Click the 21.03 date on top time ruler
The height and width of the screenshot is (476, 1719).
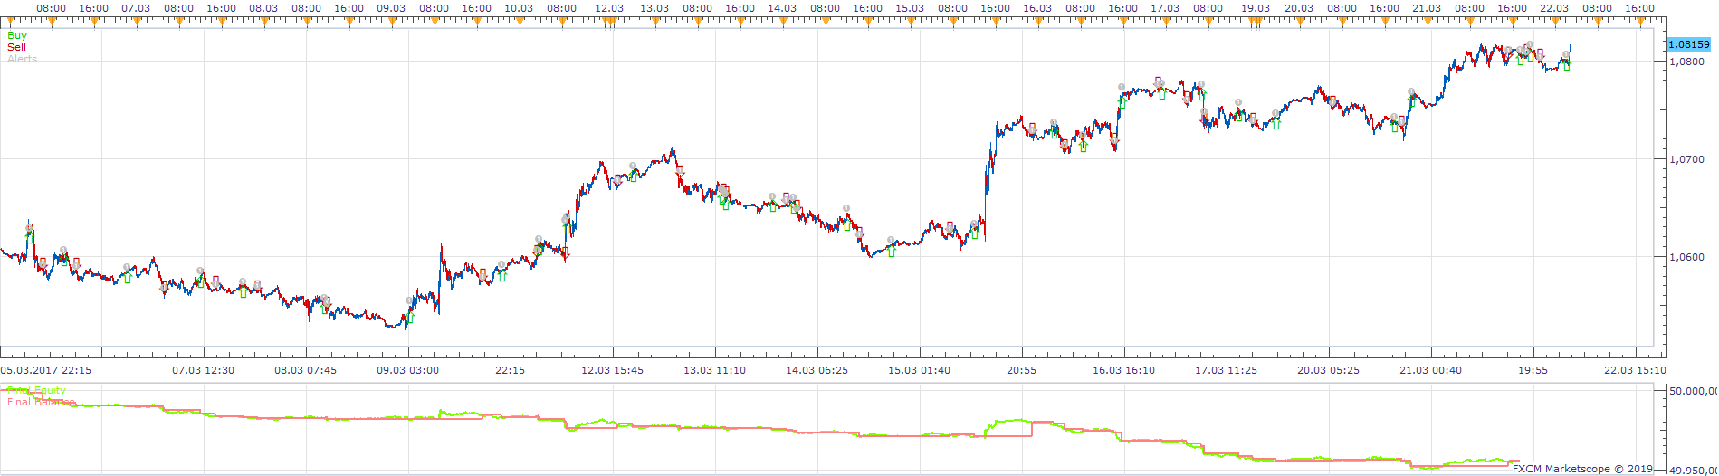tap(1427, 8)
